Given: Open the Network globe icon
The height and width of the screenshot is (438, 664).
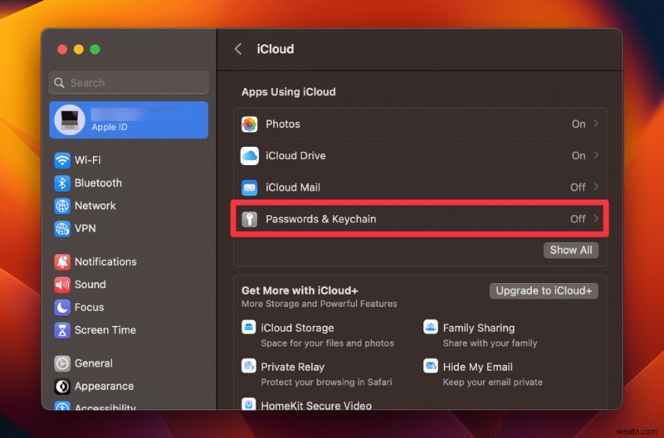Looking at the screenshot, I should coord(62,206).
